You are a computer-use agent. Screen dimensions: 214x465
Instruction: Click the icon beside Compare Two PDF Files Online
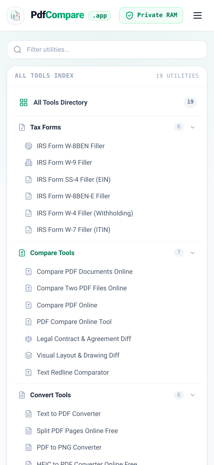click(29, 288)
